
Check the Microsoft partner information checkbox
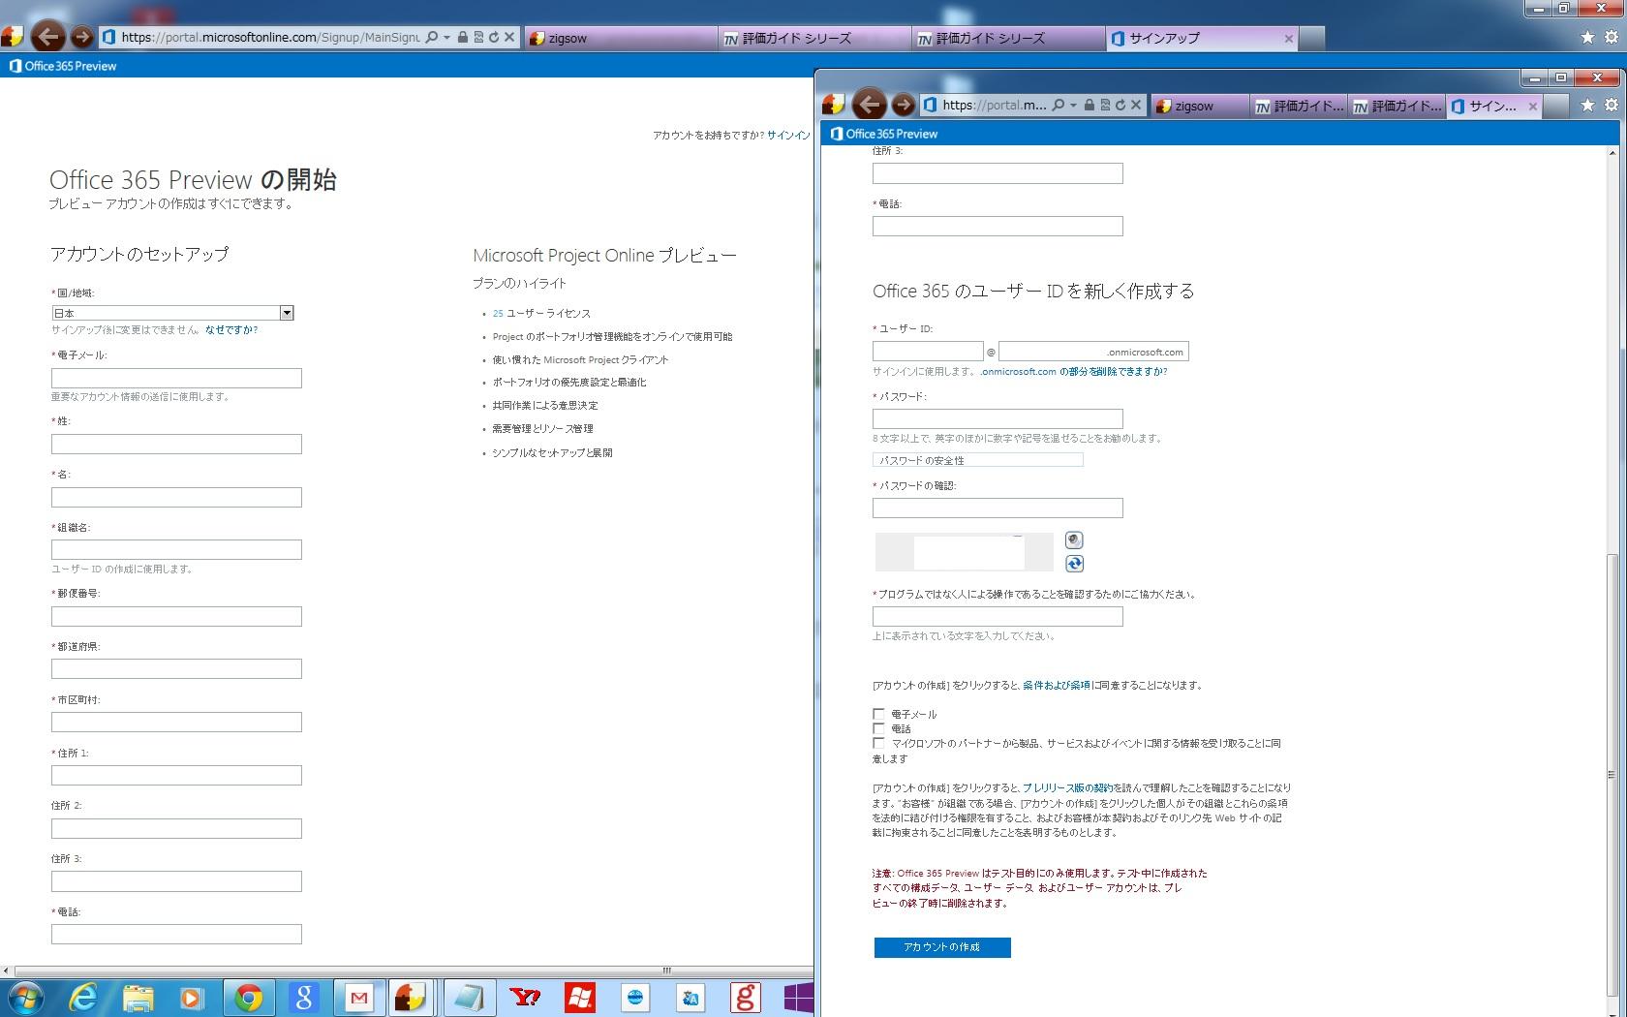click(x=878, y=744)
